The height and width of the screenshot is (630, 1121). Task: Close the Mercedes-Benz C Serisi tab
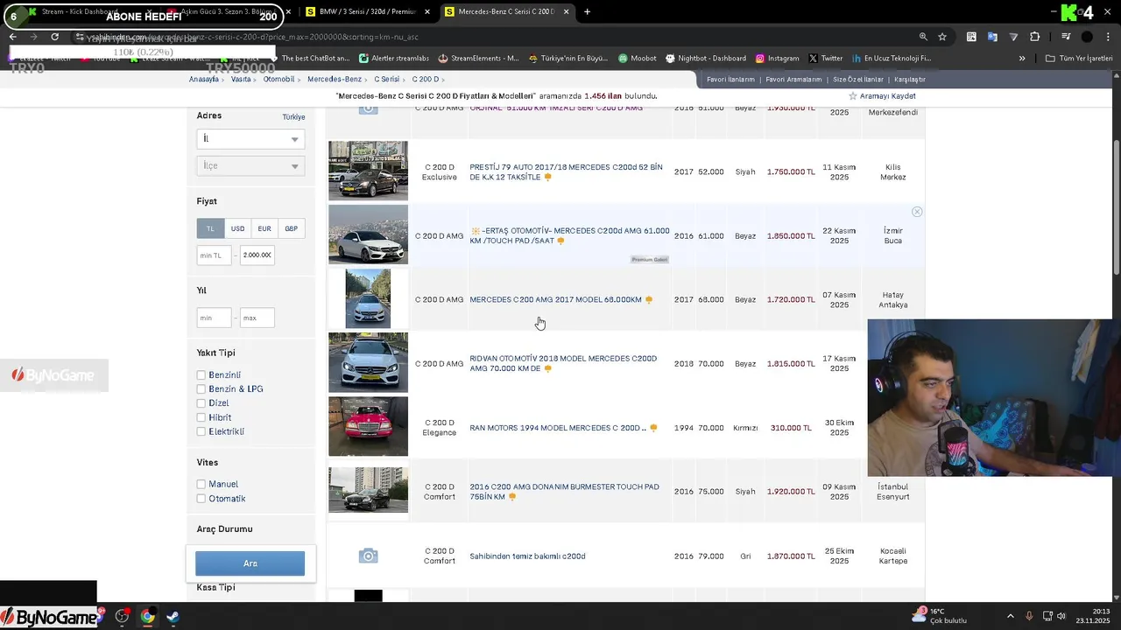coord(567,11)
